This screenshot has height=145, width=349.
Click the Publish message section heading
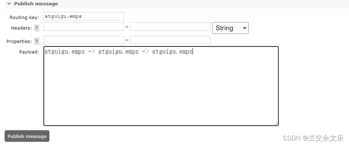[x=36, y=4]
